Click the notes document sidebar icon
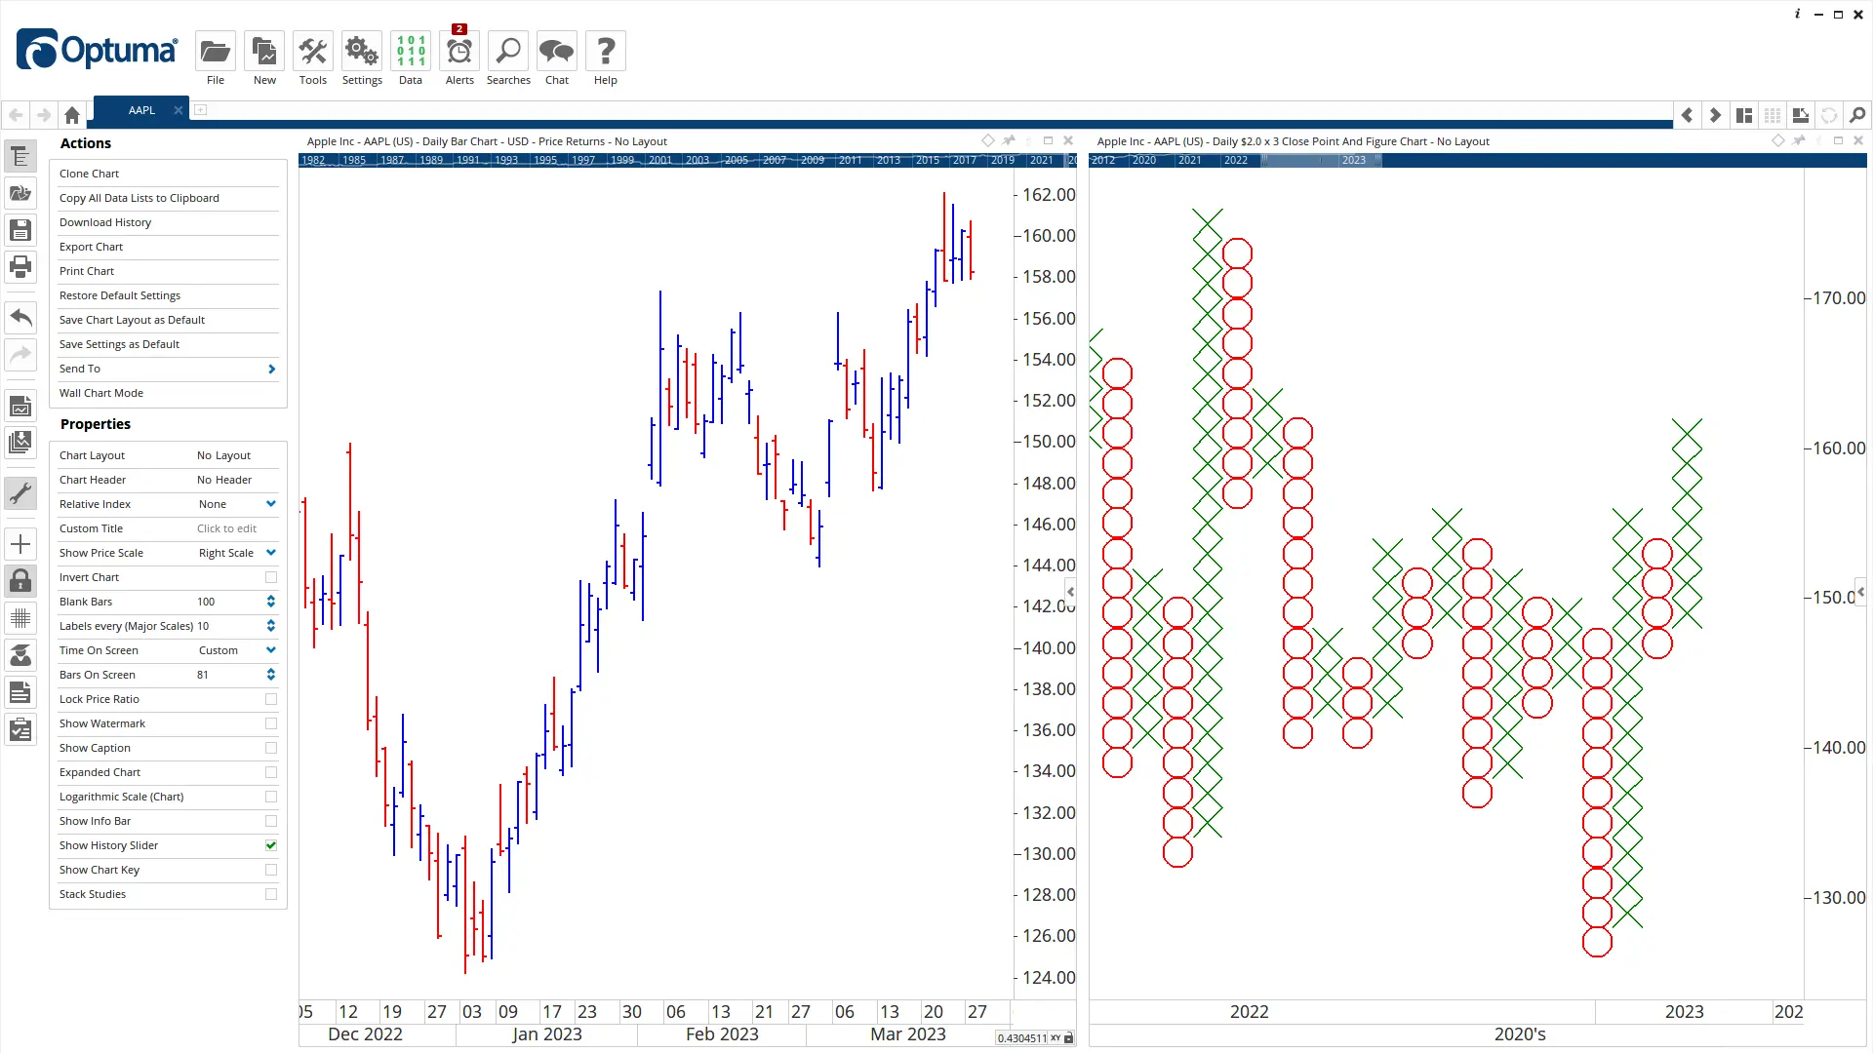The width and height of the screenshot is (1873, 1053). [20, 692]
